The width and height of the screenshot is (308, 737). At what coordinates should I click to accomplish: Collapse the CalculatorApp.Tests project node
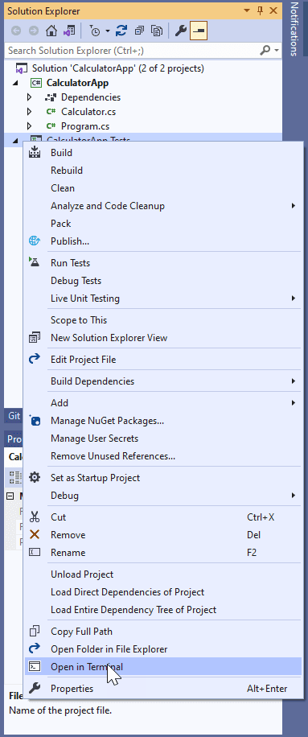[x=16, y=141]
